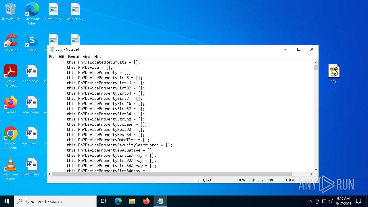This screenshot has height=207, width=368.
Task: Select the additionse... Word document
Action: [x=32, y=74]
